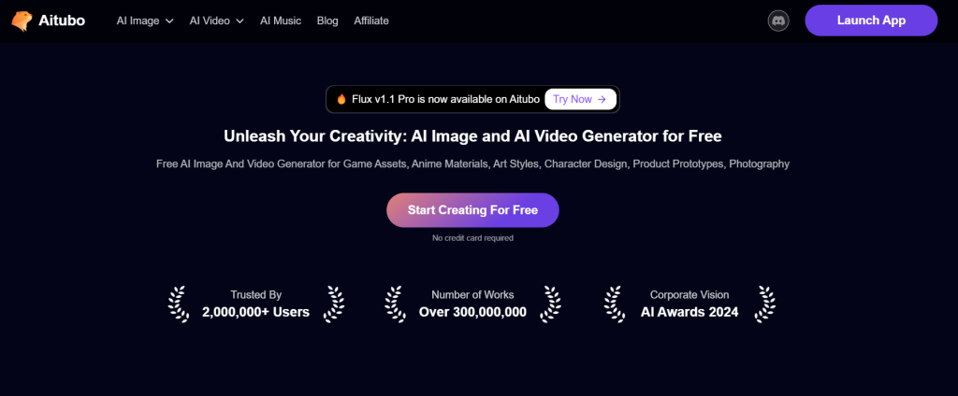Image resolution: width=958 pixels, height=396 pixels.
Task: Click left laurel wreath beside Corporate Vision
Action: [615, 303]
